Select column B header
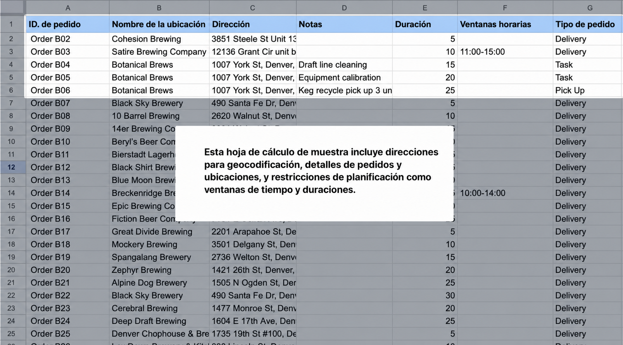The image size is (623, 345). pos(159,8)
